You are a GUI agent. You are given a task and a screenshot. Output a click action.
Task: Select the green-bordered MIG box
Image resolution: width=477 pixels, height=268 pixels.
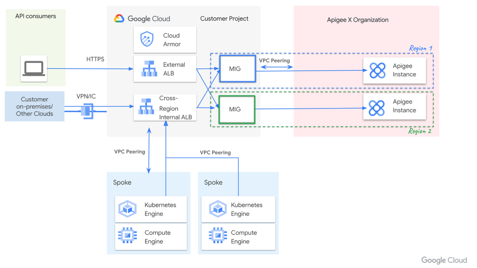tap(237, 109)
